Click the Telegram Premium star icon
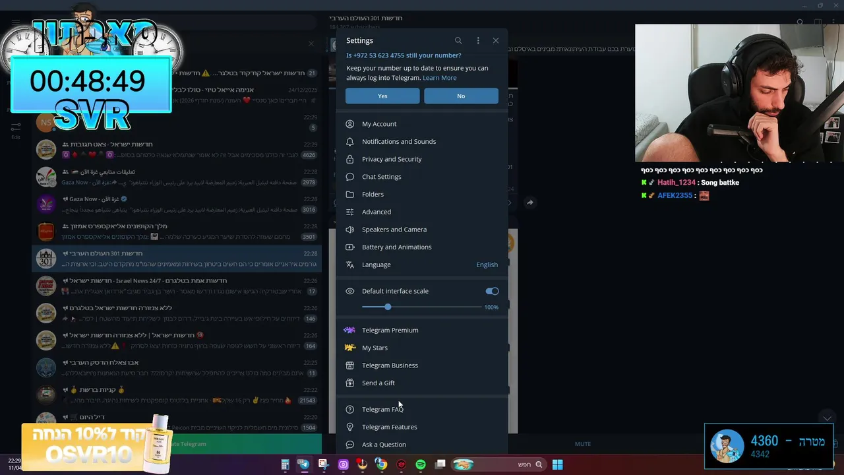 point(349,330)
